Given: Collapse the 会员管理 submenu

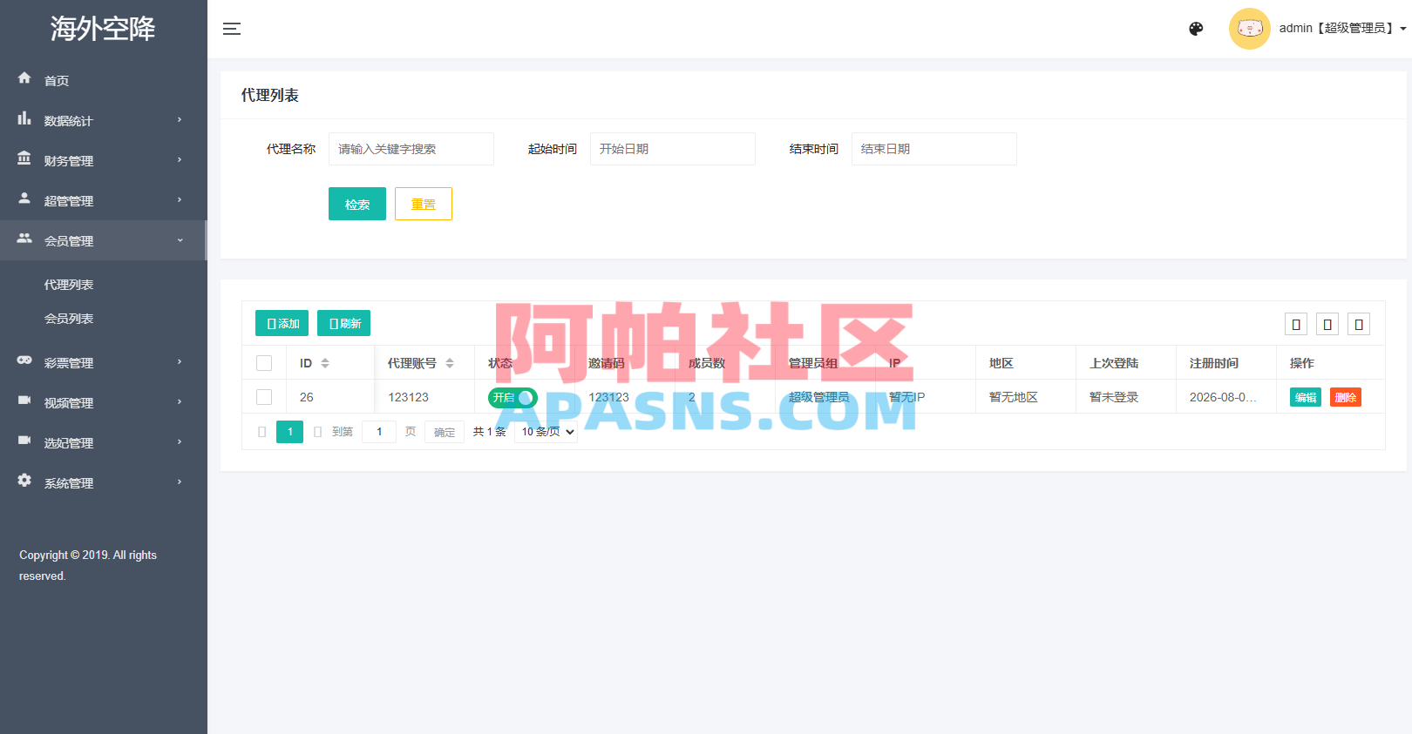Looking at the screenshot, I should tap(104, 240).
